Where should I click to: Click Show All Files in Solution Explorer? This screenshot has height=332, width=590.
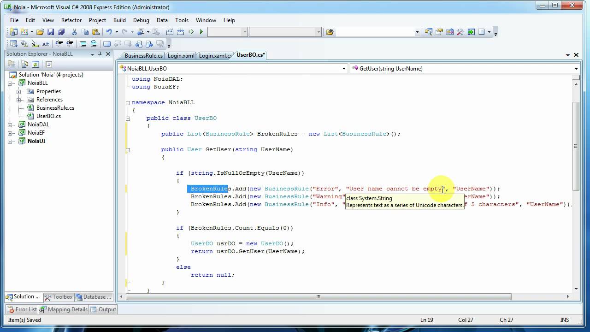point(25,64)
